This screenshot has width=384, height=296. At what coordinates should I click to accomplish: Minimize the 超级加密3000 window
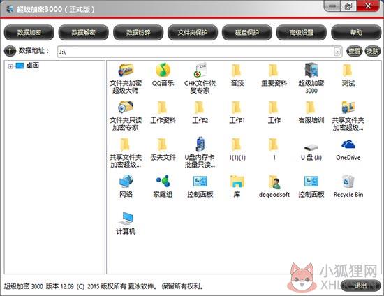[332, 6]
